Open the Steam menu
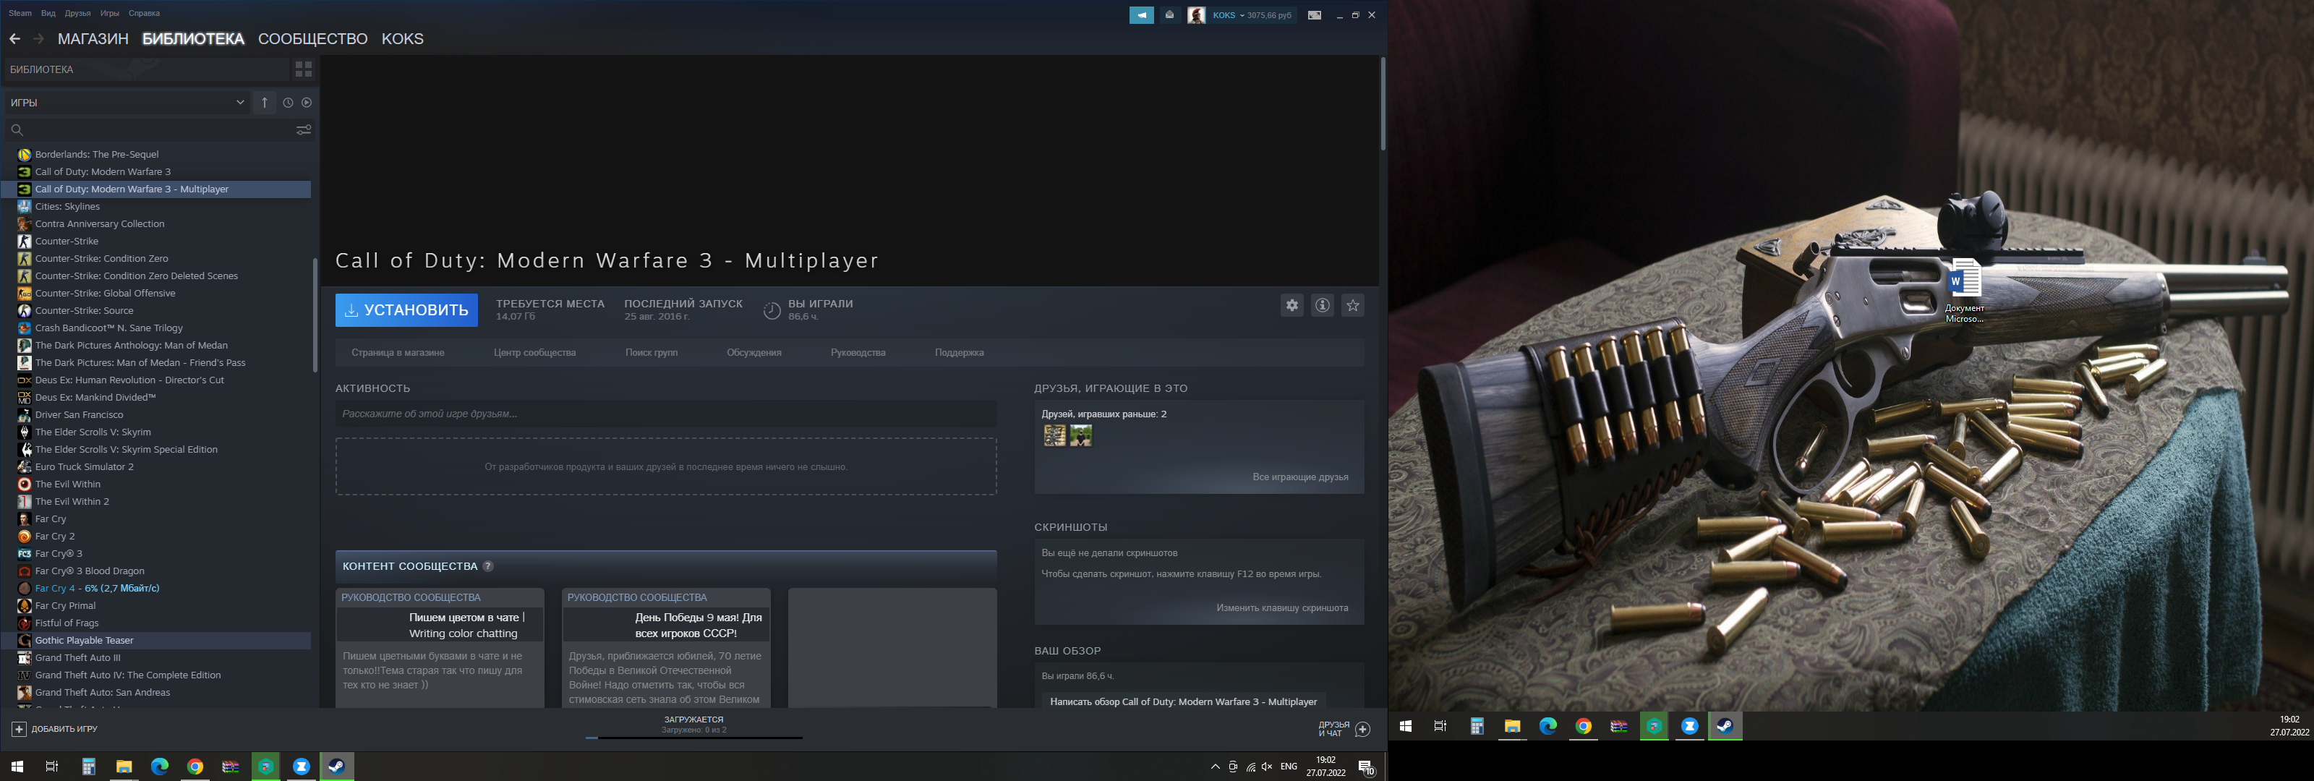 pos(20,14)
